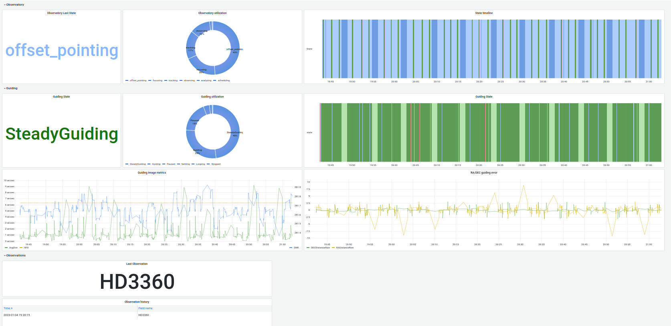Collapse the Observations row

pos(16,256)
